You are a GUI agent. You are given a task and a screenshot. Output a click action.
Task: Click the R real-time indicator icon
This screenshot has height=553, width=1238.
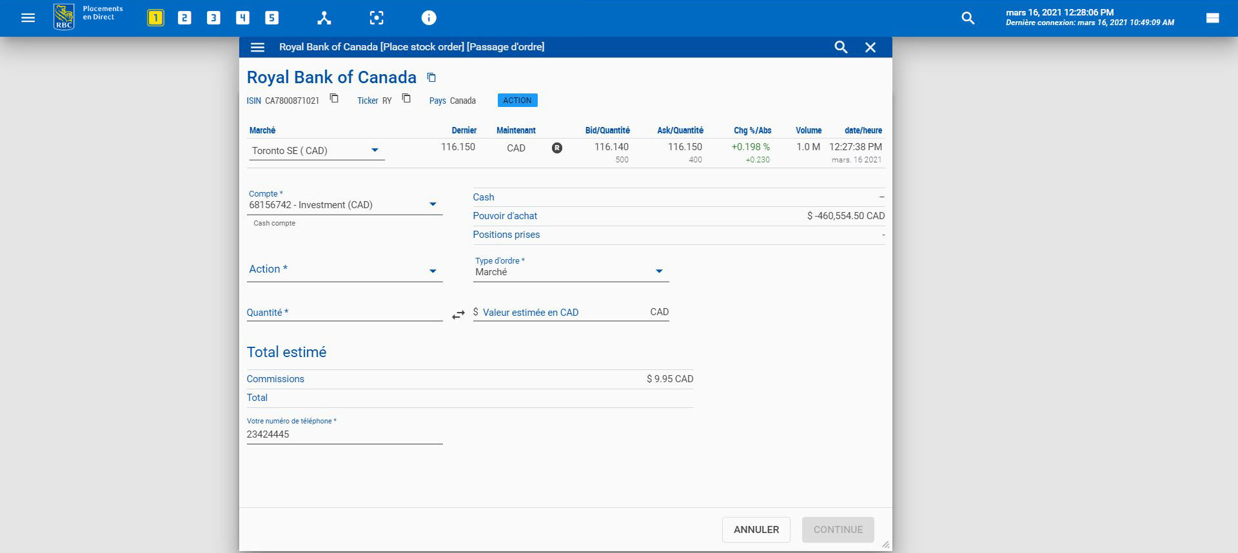tap(557, 148)
